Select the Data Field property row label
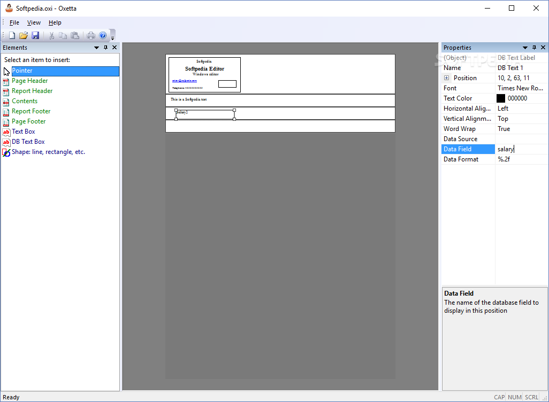The image size is (549, 402). pos(468,149)
